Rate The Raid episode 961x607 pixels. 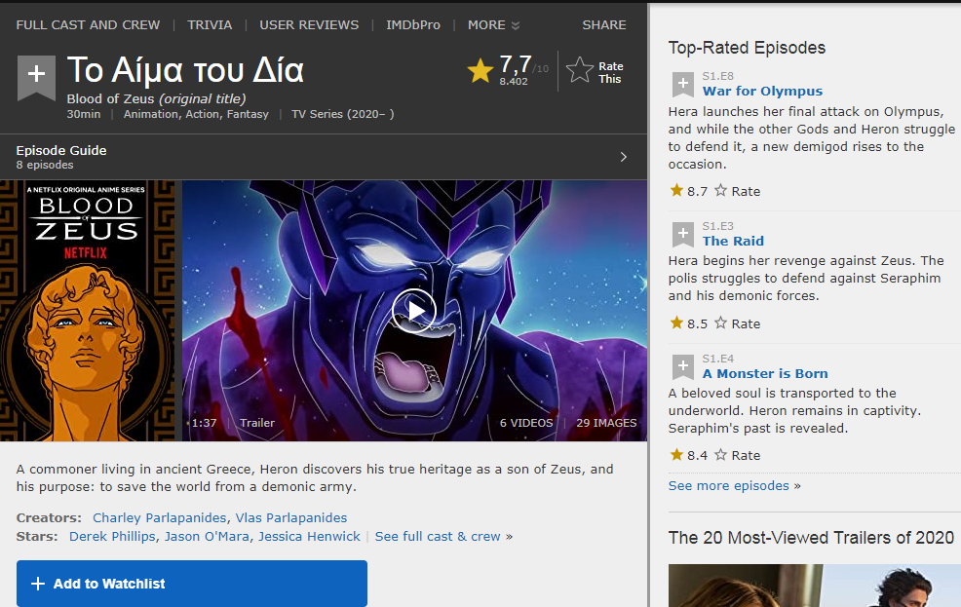pyautogui.click(x=737, y=323)
